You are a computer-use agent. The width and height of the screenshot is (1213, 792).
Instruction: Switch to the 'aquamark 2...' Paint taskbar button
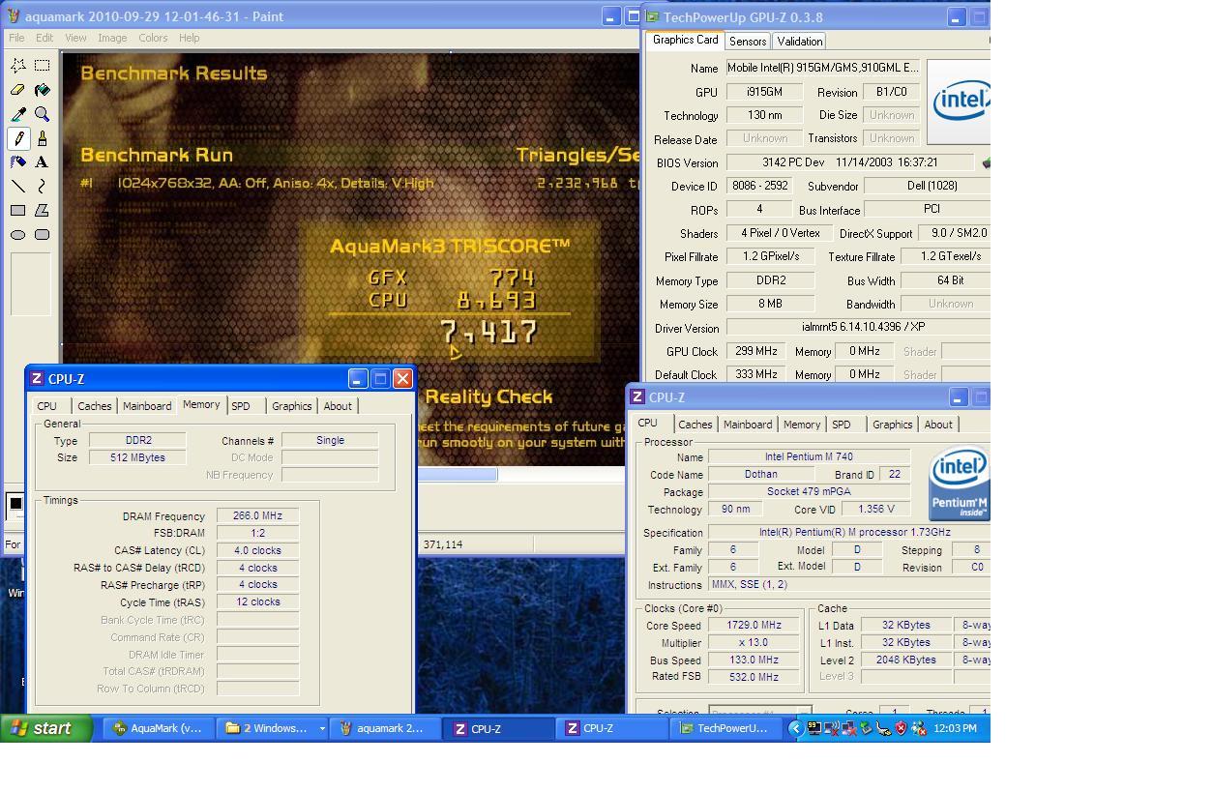(x=384, y=728)
